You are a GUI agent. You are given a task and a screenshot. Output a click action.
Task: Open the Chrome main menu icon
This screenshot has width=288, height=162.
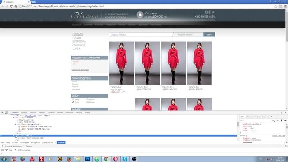[285, 6]
